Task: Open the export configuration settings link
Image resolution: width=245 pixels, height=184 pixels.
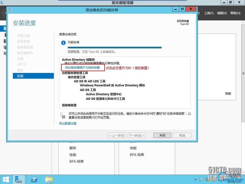Action: (68, 123)
